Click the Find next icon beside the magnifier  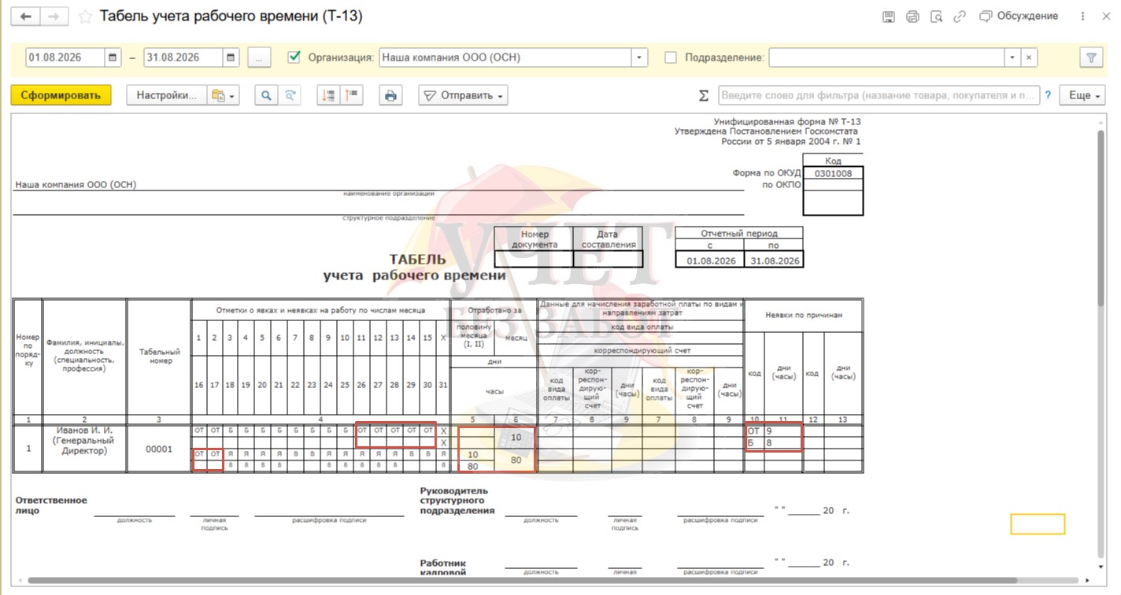coord(290,95)
